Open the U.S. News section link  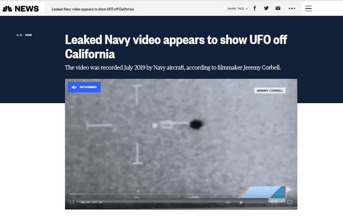click(24, 35)
